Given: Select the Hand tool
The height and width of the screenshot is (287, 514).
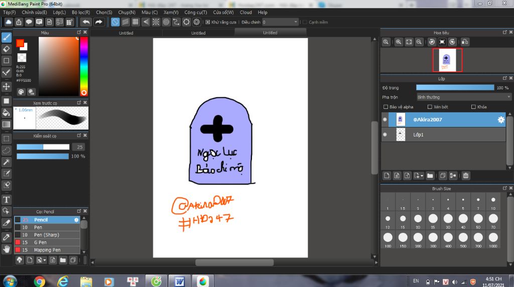Looking at the screenshot, I should tap(6, 249).
